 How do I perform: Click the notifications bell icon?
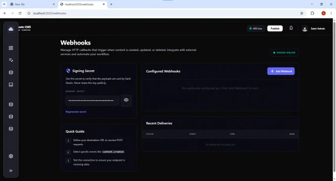point(291,28)
